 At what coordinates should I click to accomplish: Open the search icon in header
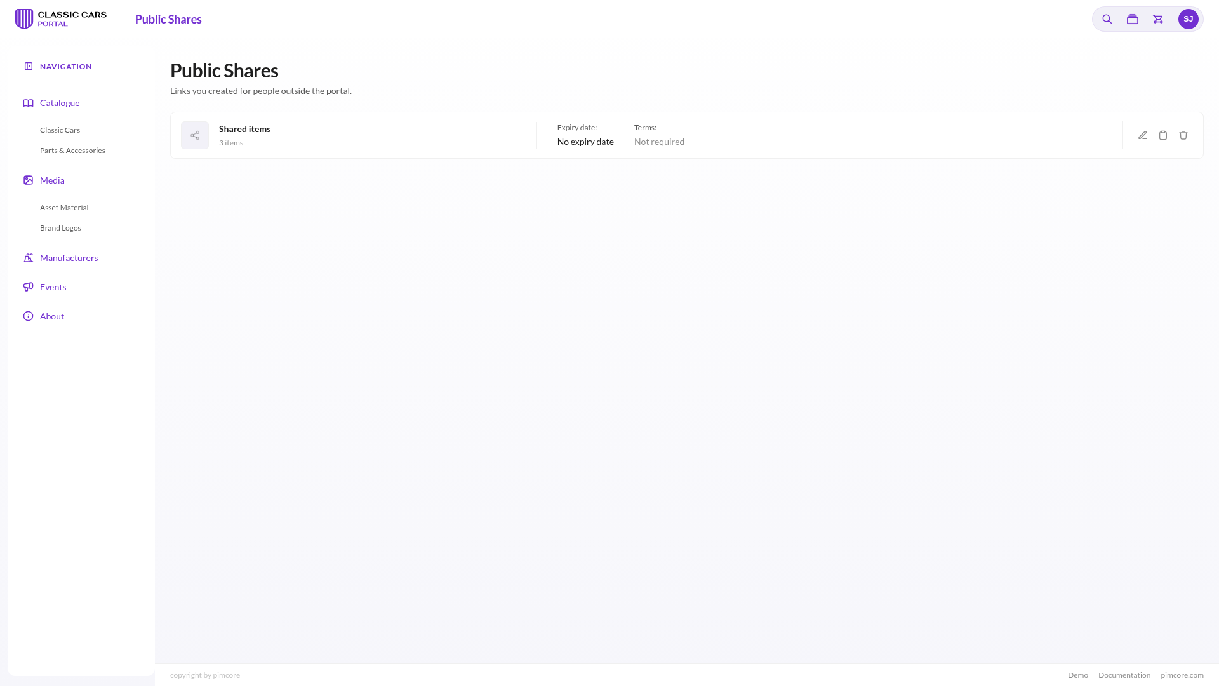pyautogui.click(x=1107, y=19)
